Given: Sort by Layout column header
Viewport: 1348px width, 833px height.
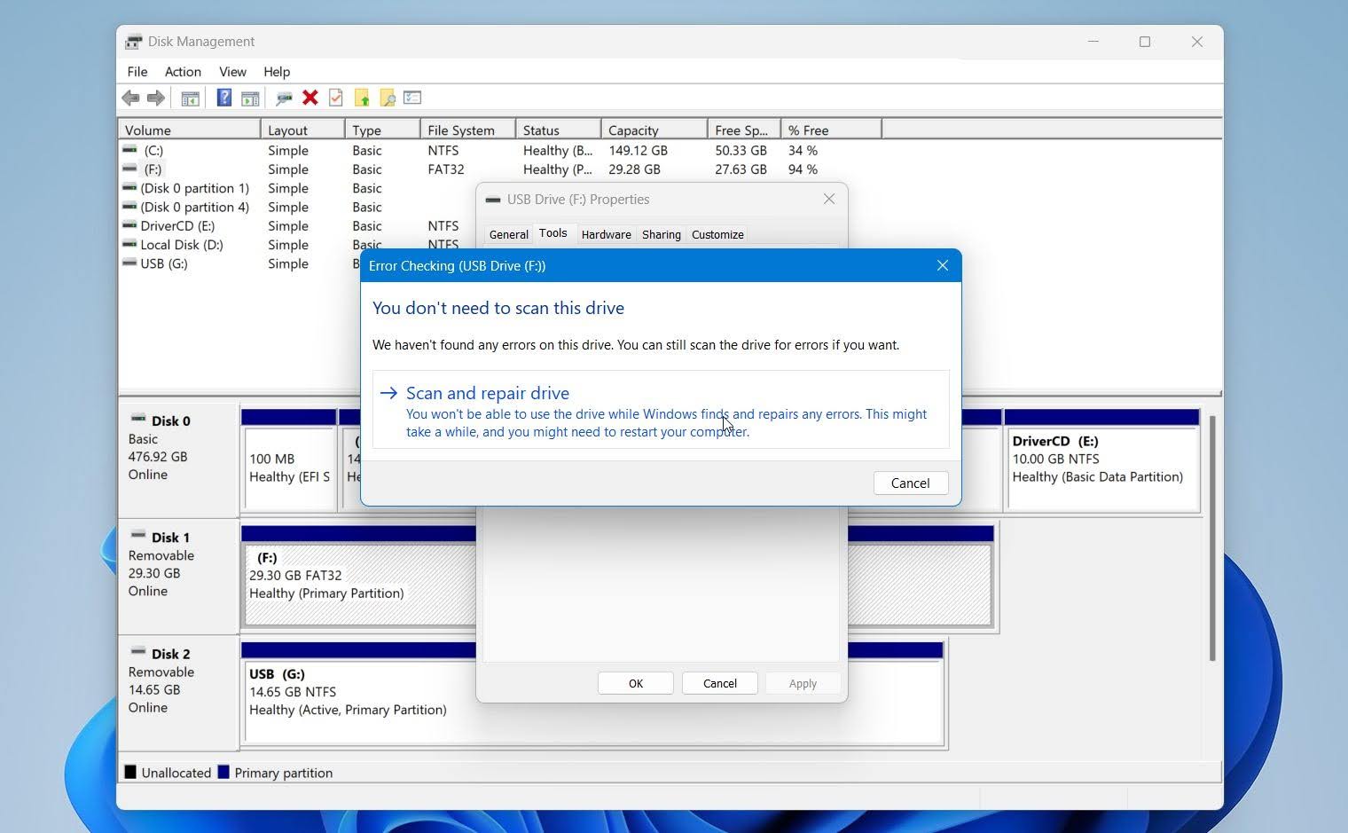Looking at the screenshot, I should (303, 130).
